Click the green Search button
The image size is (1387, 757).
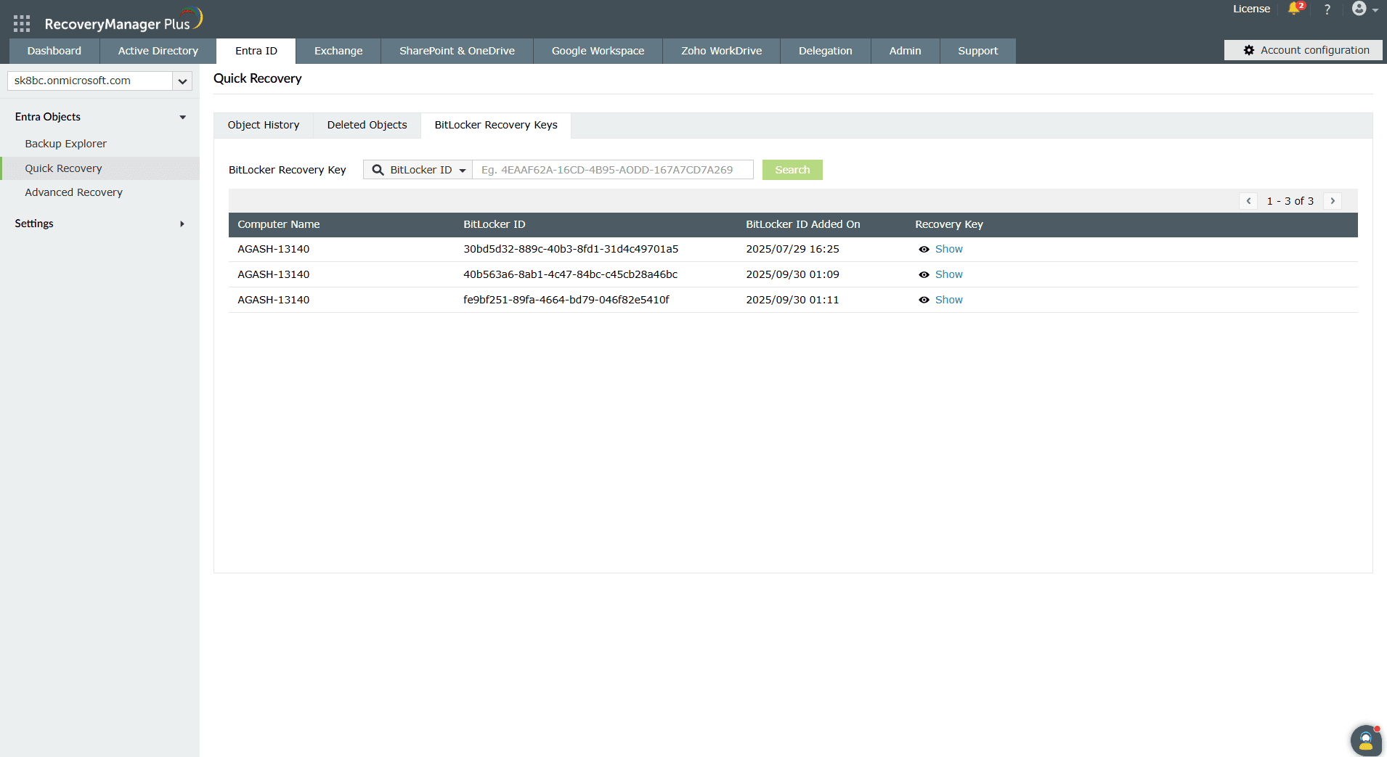(792, 170)
